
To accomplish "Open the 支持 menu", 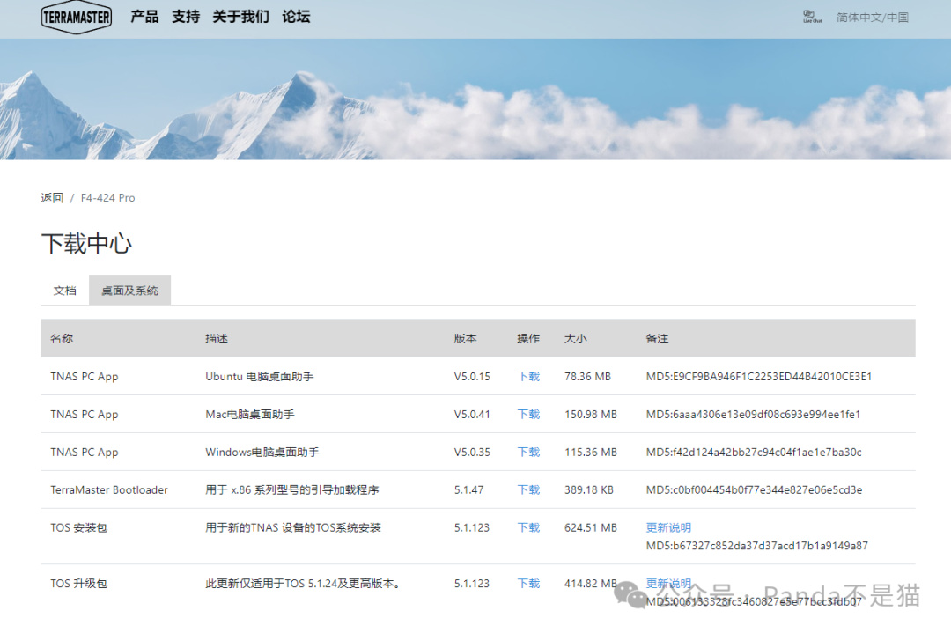I will (186, 17).
